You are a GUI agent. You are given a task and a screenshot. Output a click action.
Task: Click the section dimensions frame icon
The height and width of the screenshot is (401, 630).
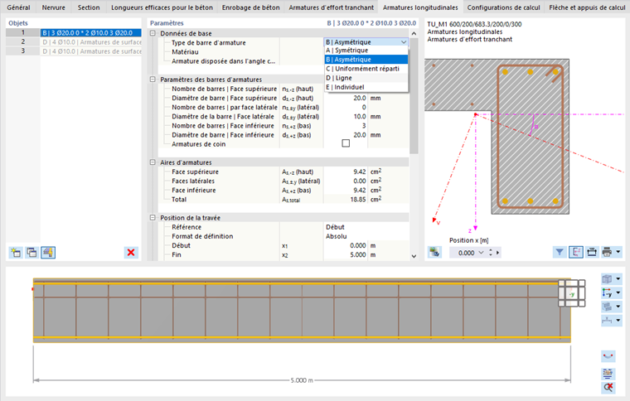592,253
